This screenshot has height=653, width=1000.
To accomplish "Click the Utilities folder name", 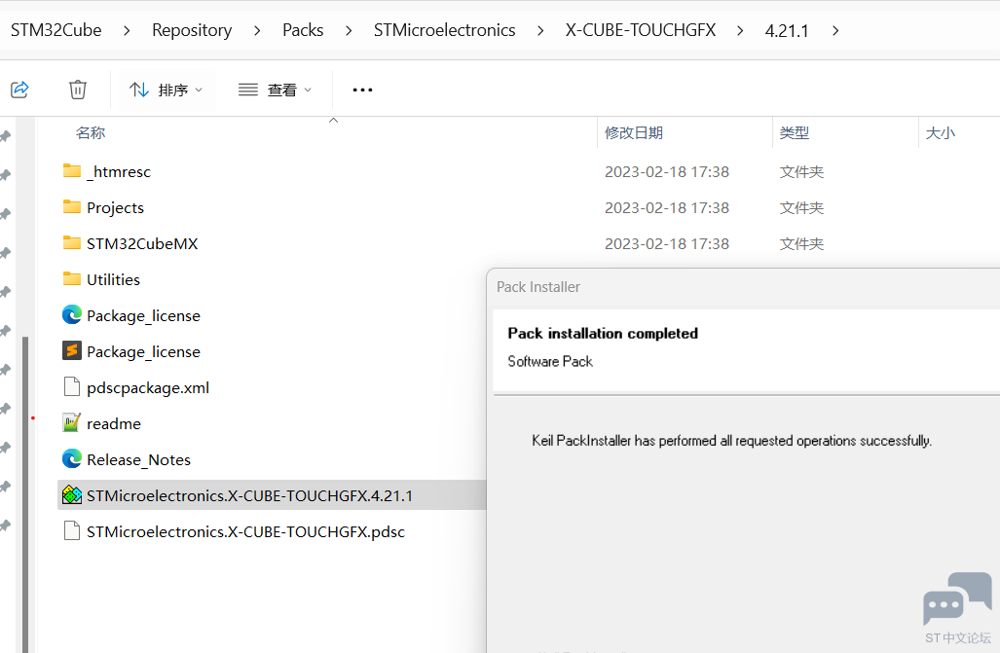I will pyautogui.click(x=114, y=279).
